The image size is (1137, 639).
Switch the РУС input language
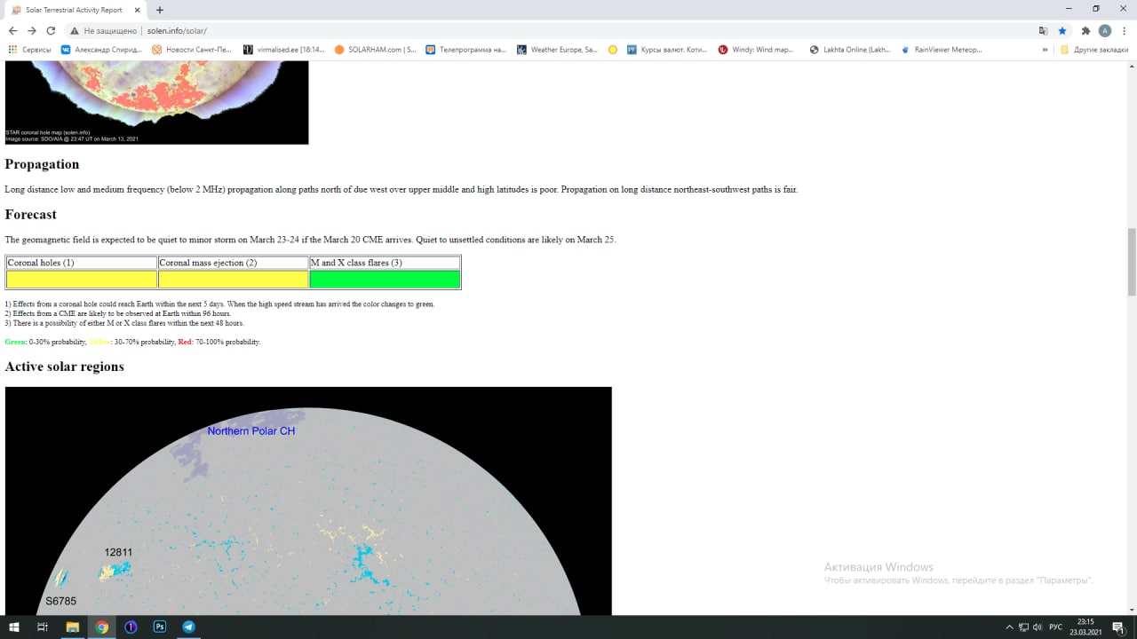point(1056,627)
